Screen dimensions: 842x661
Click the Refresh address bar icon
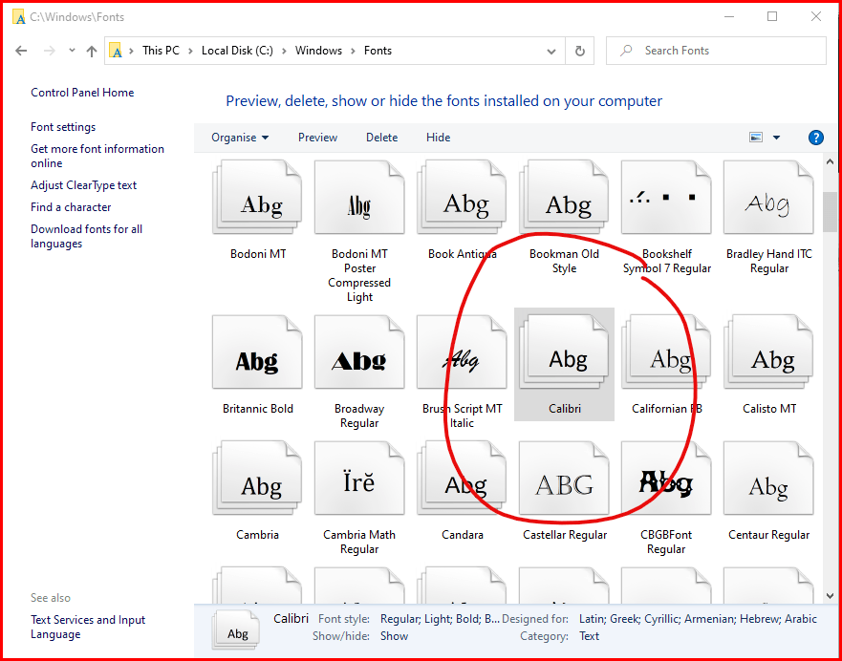(x=579, y=51)
